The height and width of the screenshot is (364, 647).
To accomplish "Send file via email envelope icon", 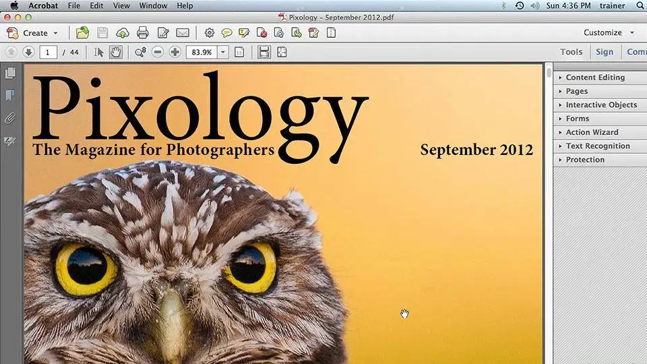I will pos(183,32).
